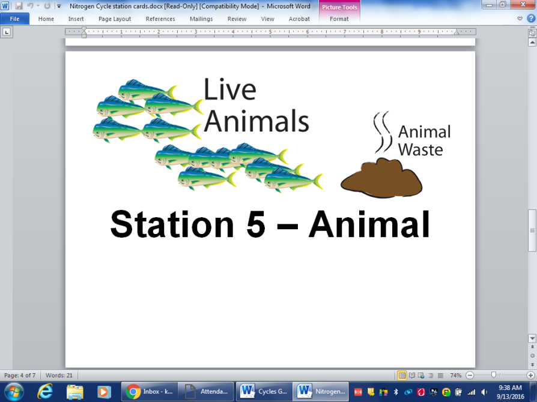Expand the Undo history dropdown arrow
Image resolution: width=537 pixels, height=402 pixels.
pyautogui.click(x=37, y=5)
